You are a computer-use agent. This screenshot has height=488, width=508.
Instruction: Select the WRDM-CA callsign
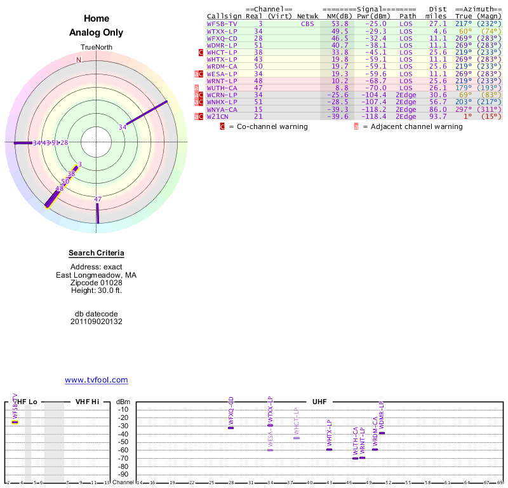tap(222, 67)
